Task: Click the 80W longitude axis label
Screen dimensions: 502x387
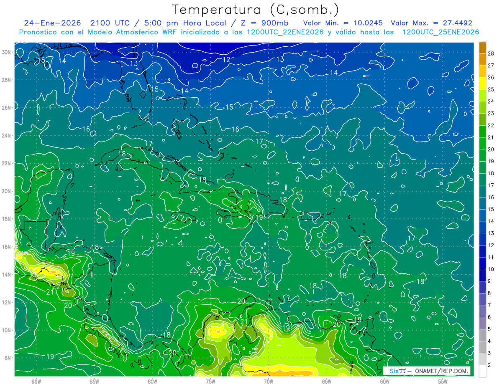Action: coord(152,382)
